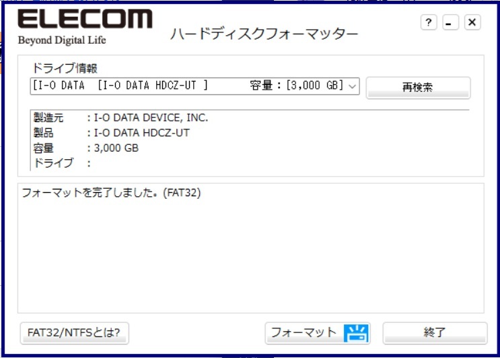The width and height of the screenshot is (500, 358).
Task: Click the blue drive icon on the フォーマット button
Action: click(x=356, y=333)
